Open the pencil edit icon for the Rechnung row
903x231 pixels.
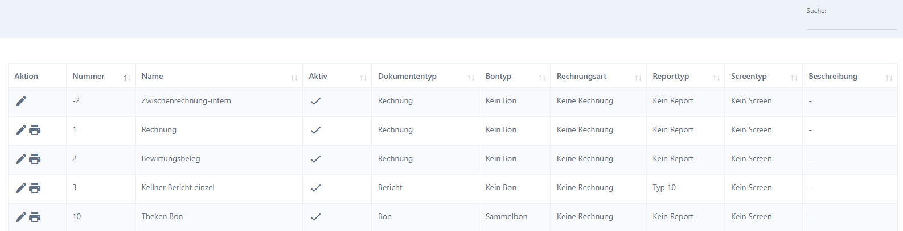[21, 130]
